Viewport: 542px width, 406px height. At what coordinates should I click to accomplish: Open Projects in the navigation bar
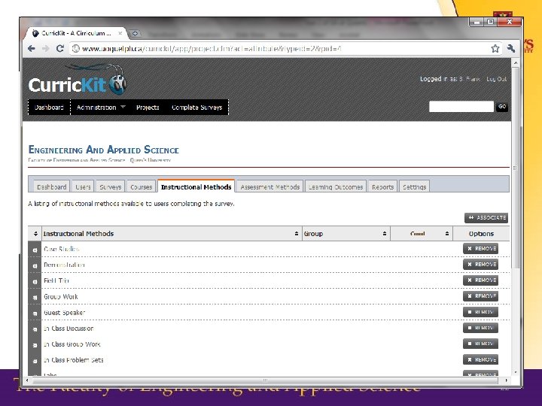click(x=148, y=108)
